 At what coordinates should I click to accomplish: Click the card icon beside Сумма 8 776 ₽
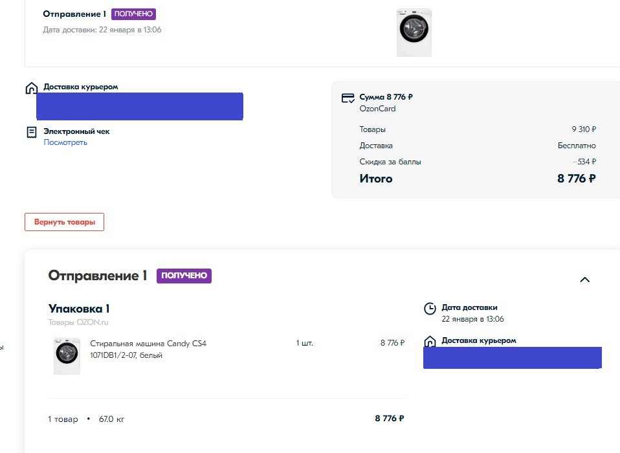click(348, 98)
